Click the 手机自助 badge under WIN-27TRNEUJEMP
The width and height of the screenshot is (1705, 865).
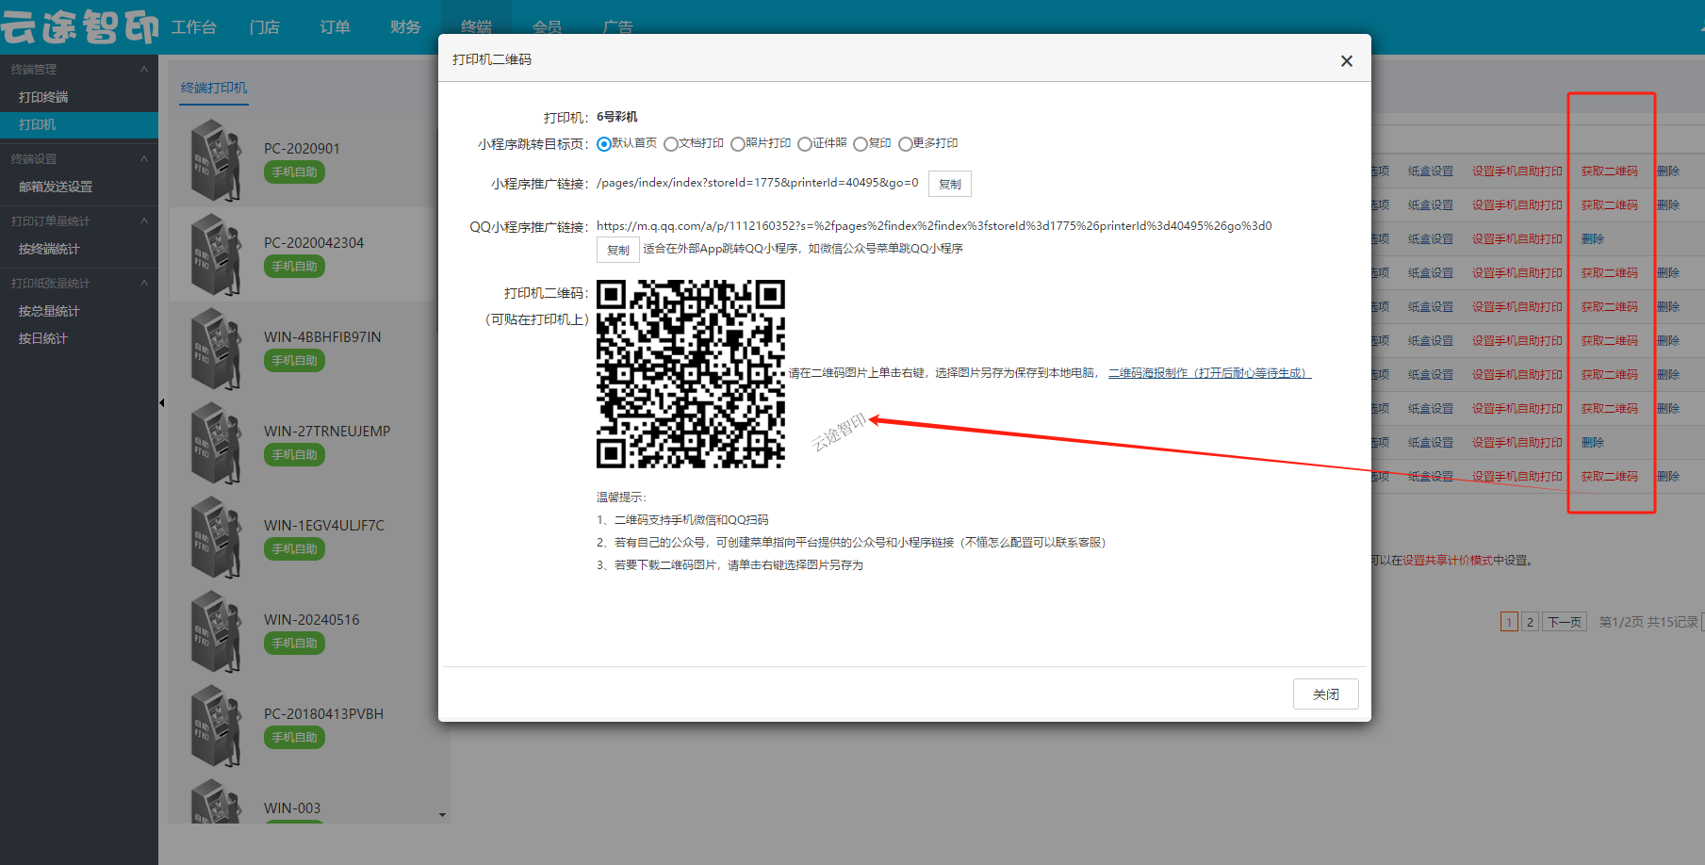point(294,455)
